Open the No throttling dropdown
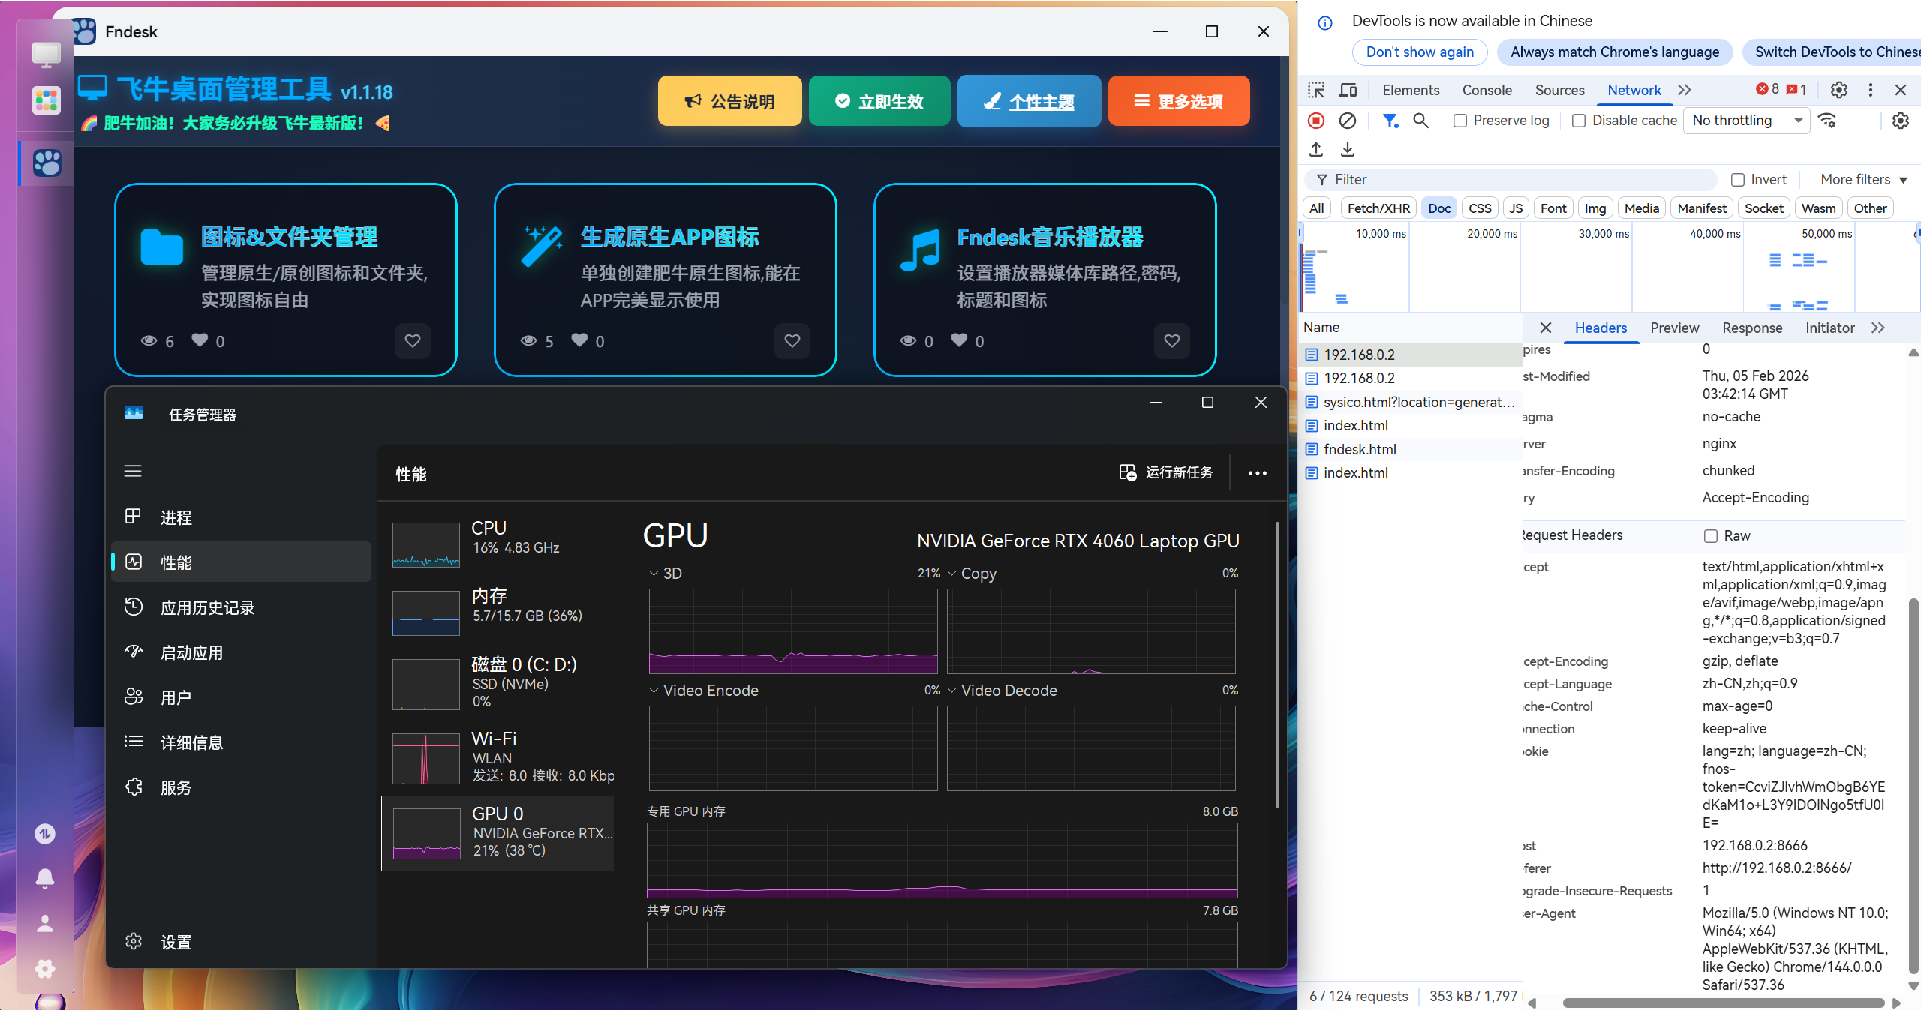1921x1010 pixels. pyautogui.click(x=1746, y=121)
